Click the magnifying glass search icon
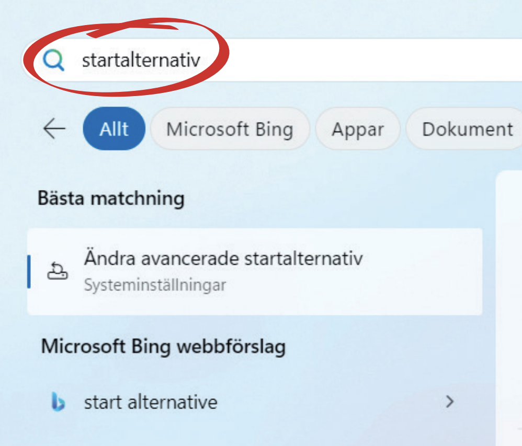Image resolution: width=522 pixels, height=446 pixels. [x=53, y=61]
